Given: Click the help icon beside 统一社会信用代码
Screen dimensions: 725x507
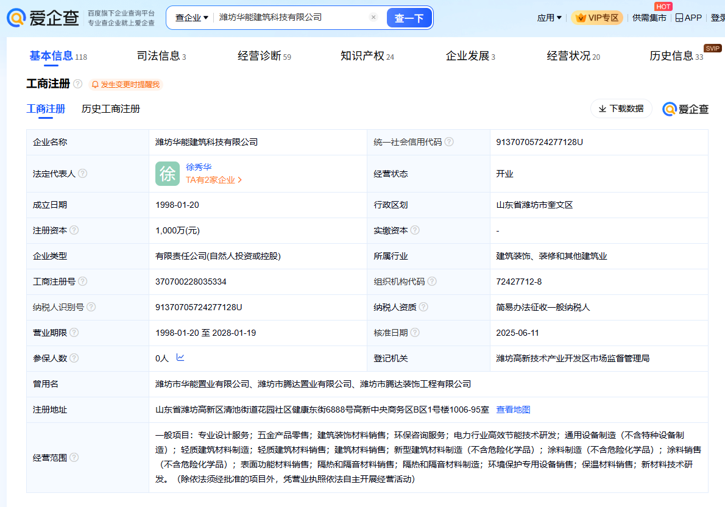Looking at the screenshot, I should [449, 142].
